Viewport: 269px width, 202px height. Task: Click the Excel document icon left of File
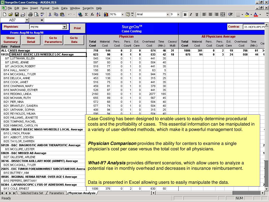tap(4, 8)
